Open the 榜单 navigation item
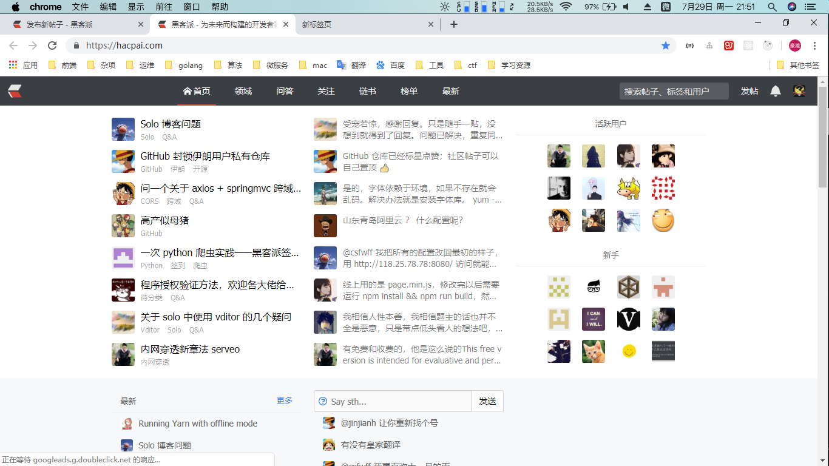The width and height of the screenshot is (829, 466). 409,91
